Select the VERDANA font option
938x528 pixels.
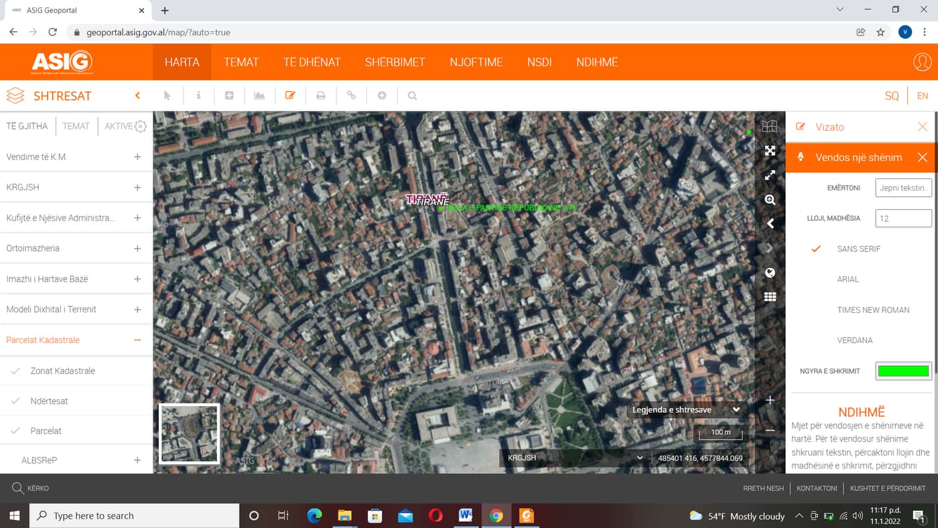tap(854, 340)
